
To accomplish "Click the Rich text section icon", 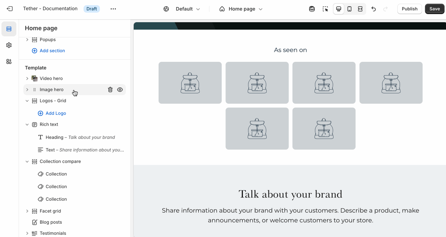I will tap(35, 124).
